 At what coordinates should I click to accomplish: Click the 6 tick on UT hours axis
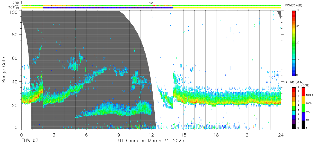(86, 135)
